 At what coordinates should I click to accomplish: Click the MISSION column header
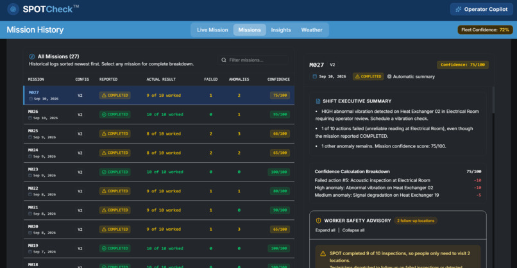tap(36, 80)
